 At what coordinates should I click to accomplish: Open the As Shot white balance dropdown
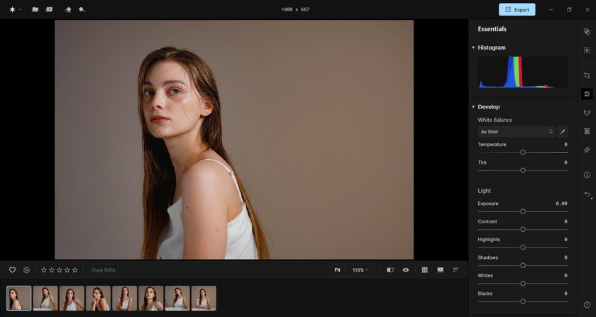click(x=516, y=132)
